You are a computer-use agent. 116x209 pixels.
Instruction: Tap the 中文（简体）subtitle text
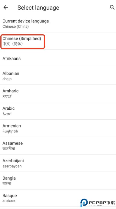[x=13, y=44]
